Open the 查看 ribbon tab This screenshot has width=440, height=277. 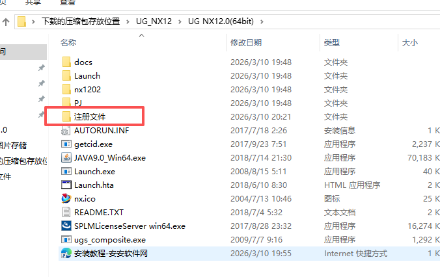pyautogui.click(x=68, y=3)
